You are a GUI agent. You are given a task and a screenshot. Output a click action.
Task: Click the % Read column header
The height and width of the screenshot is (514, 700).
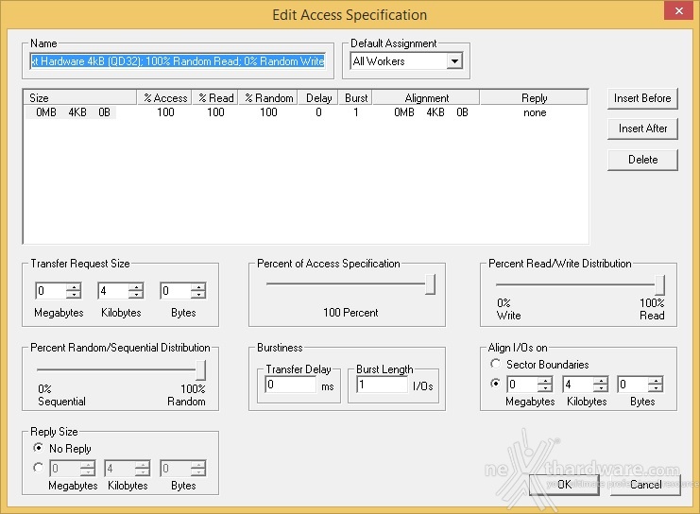click(x=215, y=98)
